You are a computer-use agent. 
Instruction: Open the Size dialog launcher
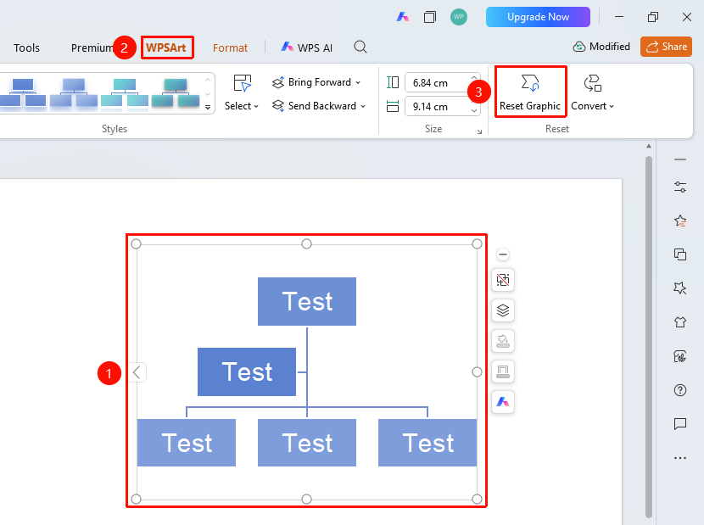[479, 131]
